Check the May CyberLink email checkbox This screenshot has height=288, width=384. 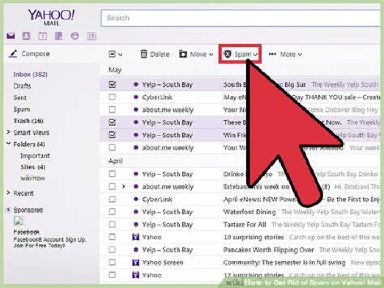coord(112,97)
